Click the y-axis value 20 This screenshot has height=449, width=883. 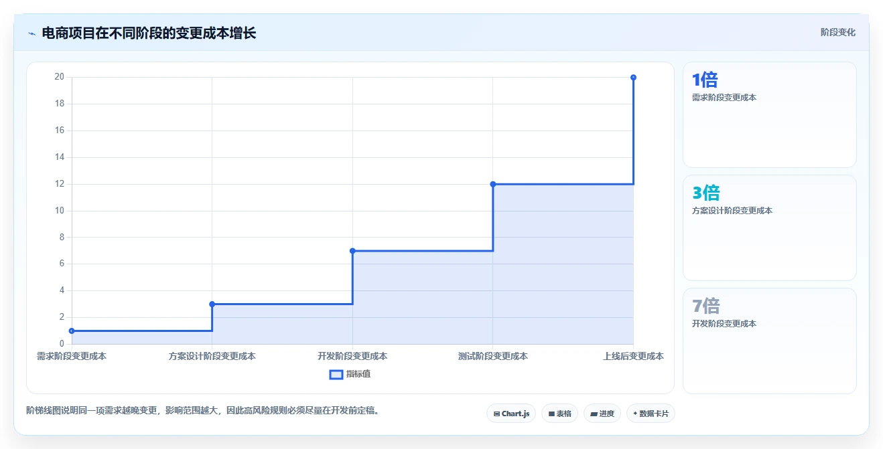coord(60,77)
